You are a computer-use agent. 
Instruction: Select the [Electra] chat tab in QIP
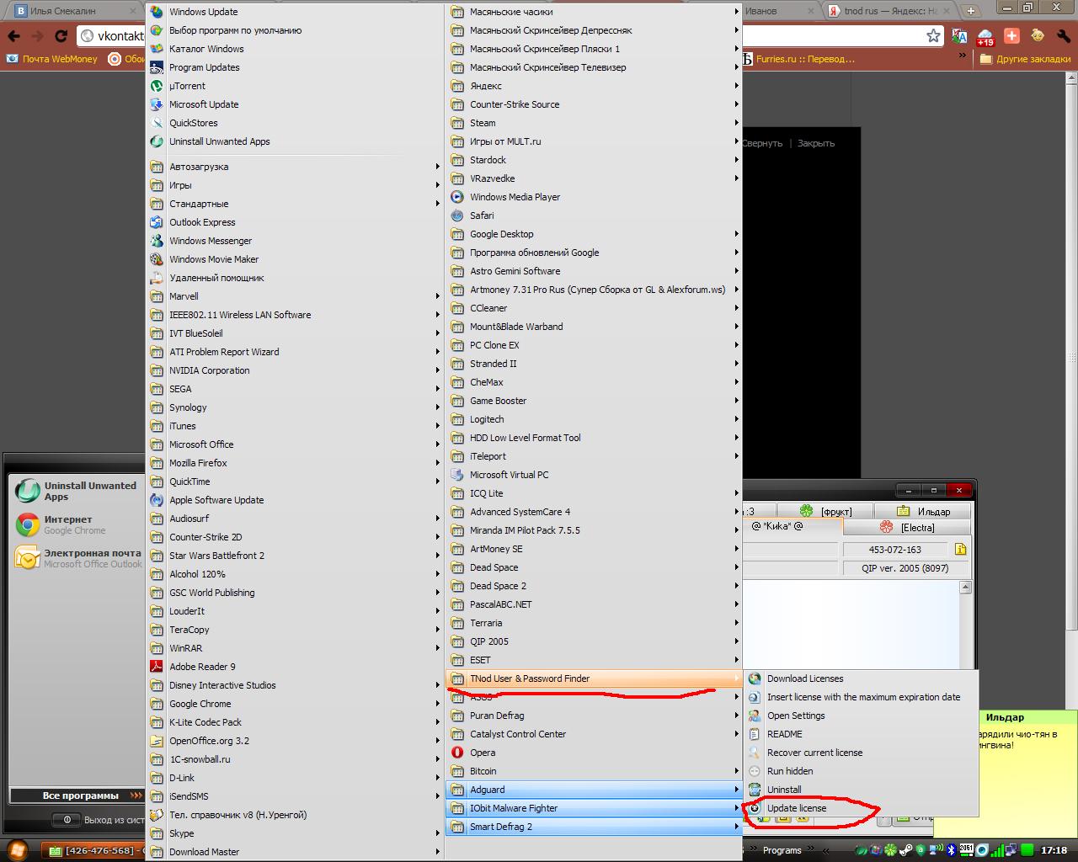[x=908, y=528]
